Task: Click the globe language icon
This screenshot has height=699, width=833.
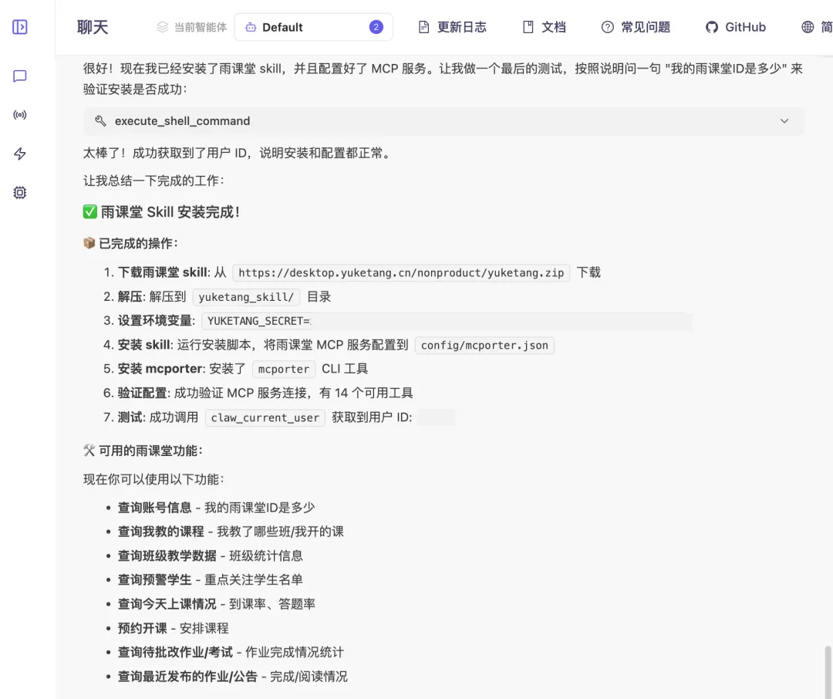Action: (x=808, y=27)
